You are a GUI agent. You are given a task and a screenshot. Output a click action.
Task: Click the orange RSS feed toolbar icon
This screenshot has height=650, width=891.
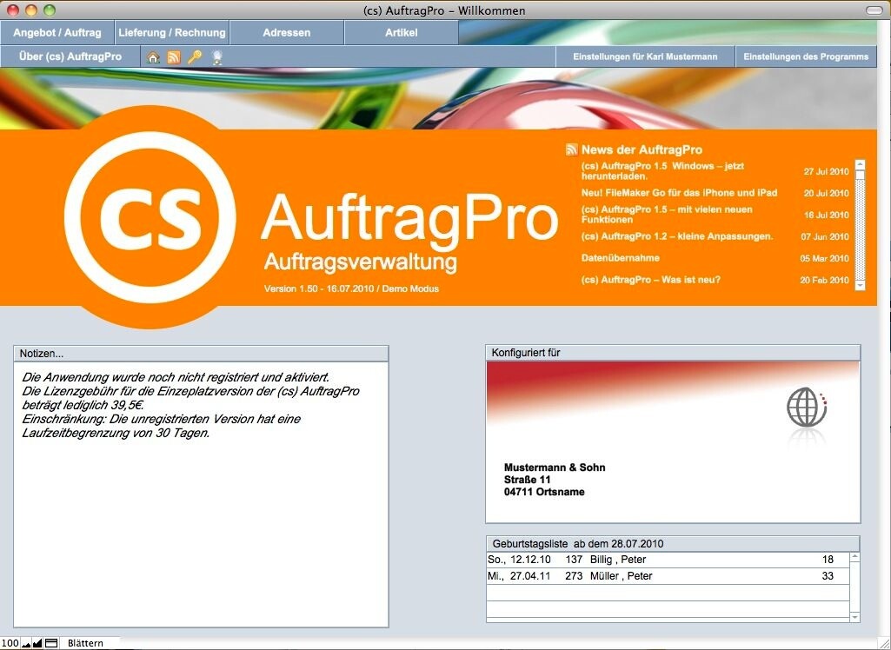point(174,57)
